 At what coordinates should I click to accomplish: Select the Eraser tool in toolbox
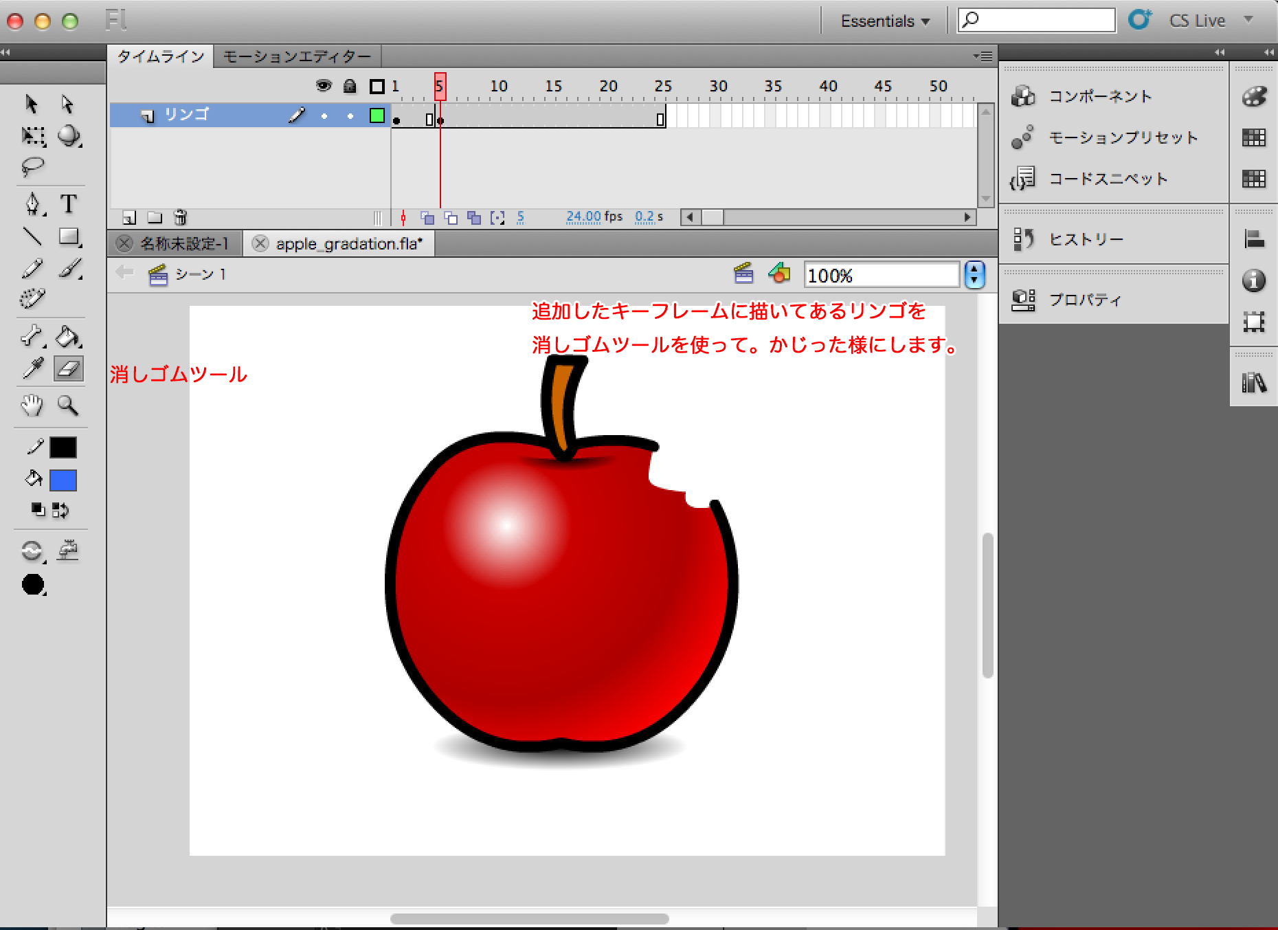click(68, 369)
